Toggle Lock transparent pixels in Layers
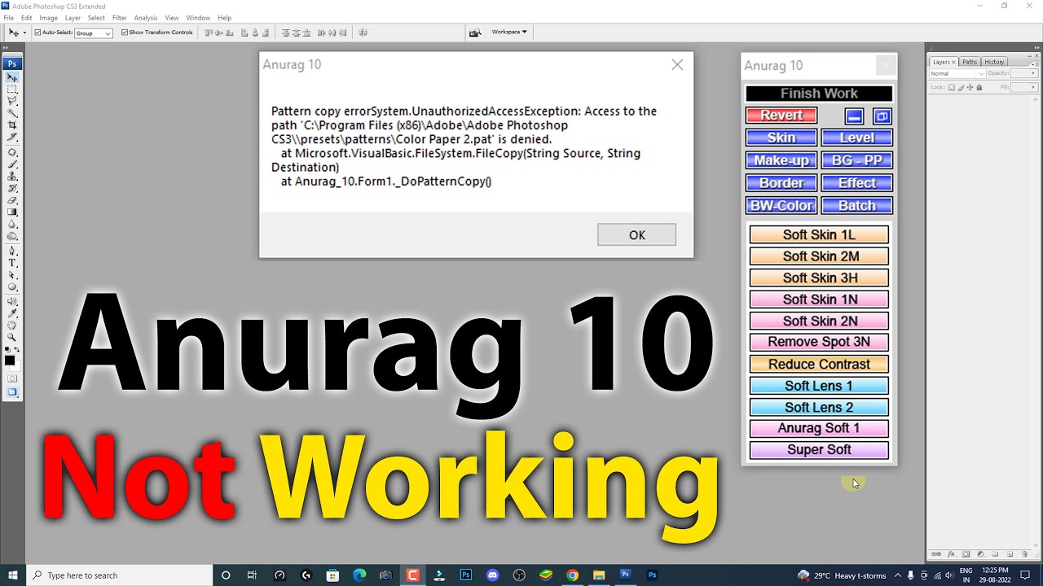Screen dimensions: 1043x586 952,87
